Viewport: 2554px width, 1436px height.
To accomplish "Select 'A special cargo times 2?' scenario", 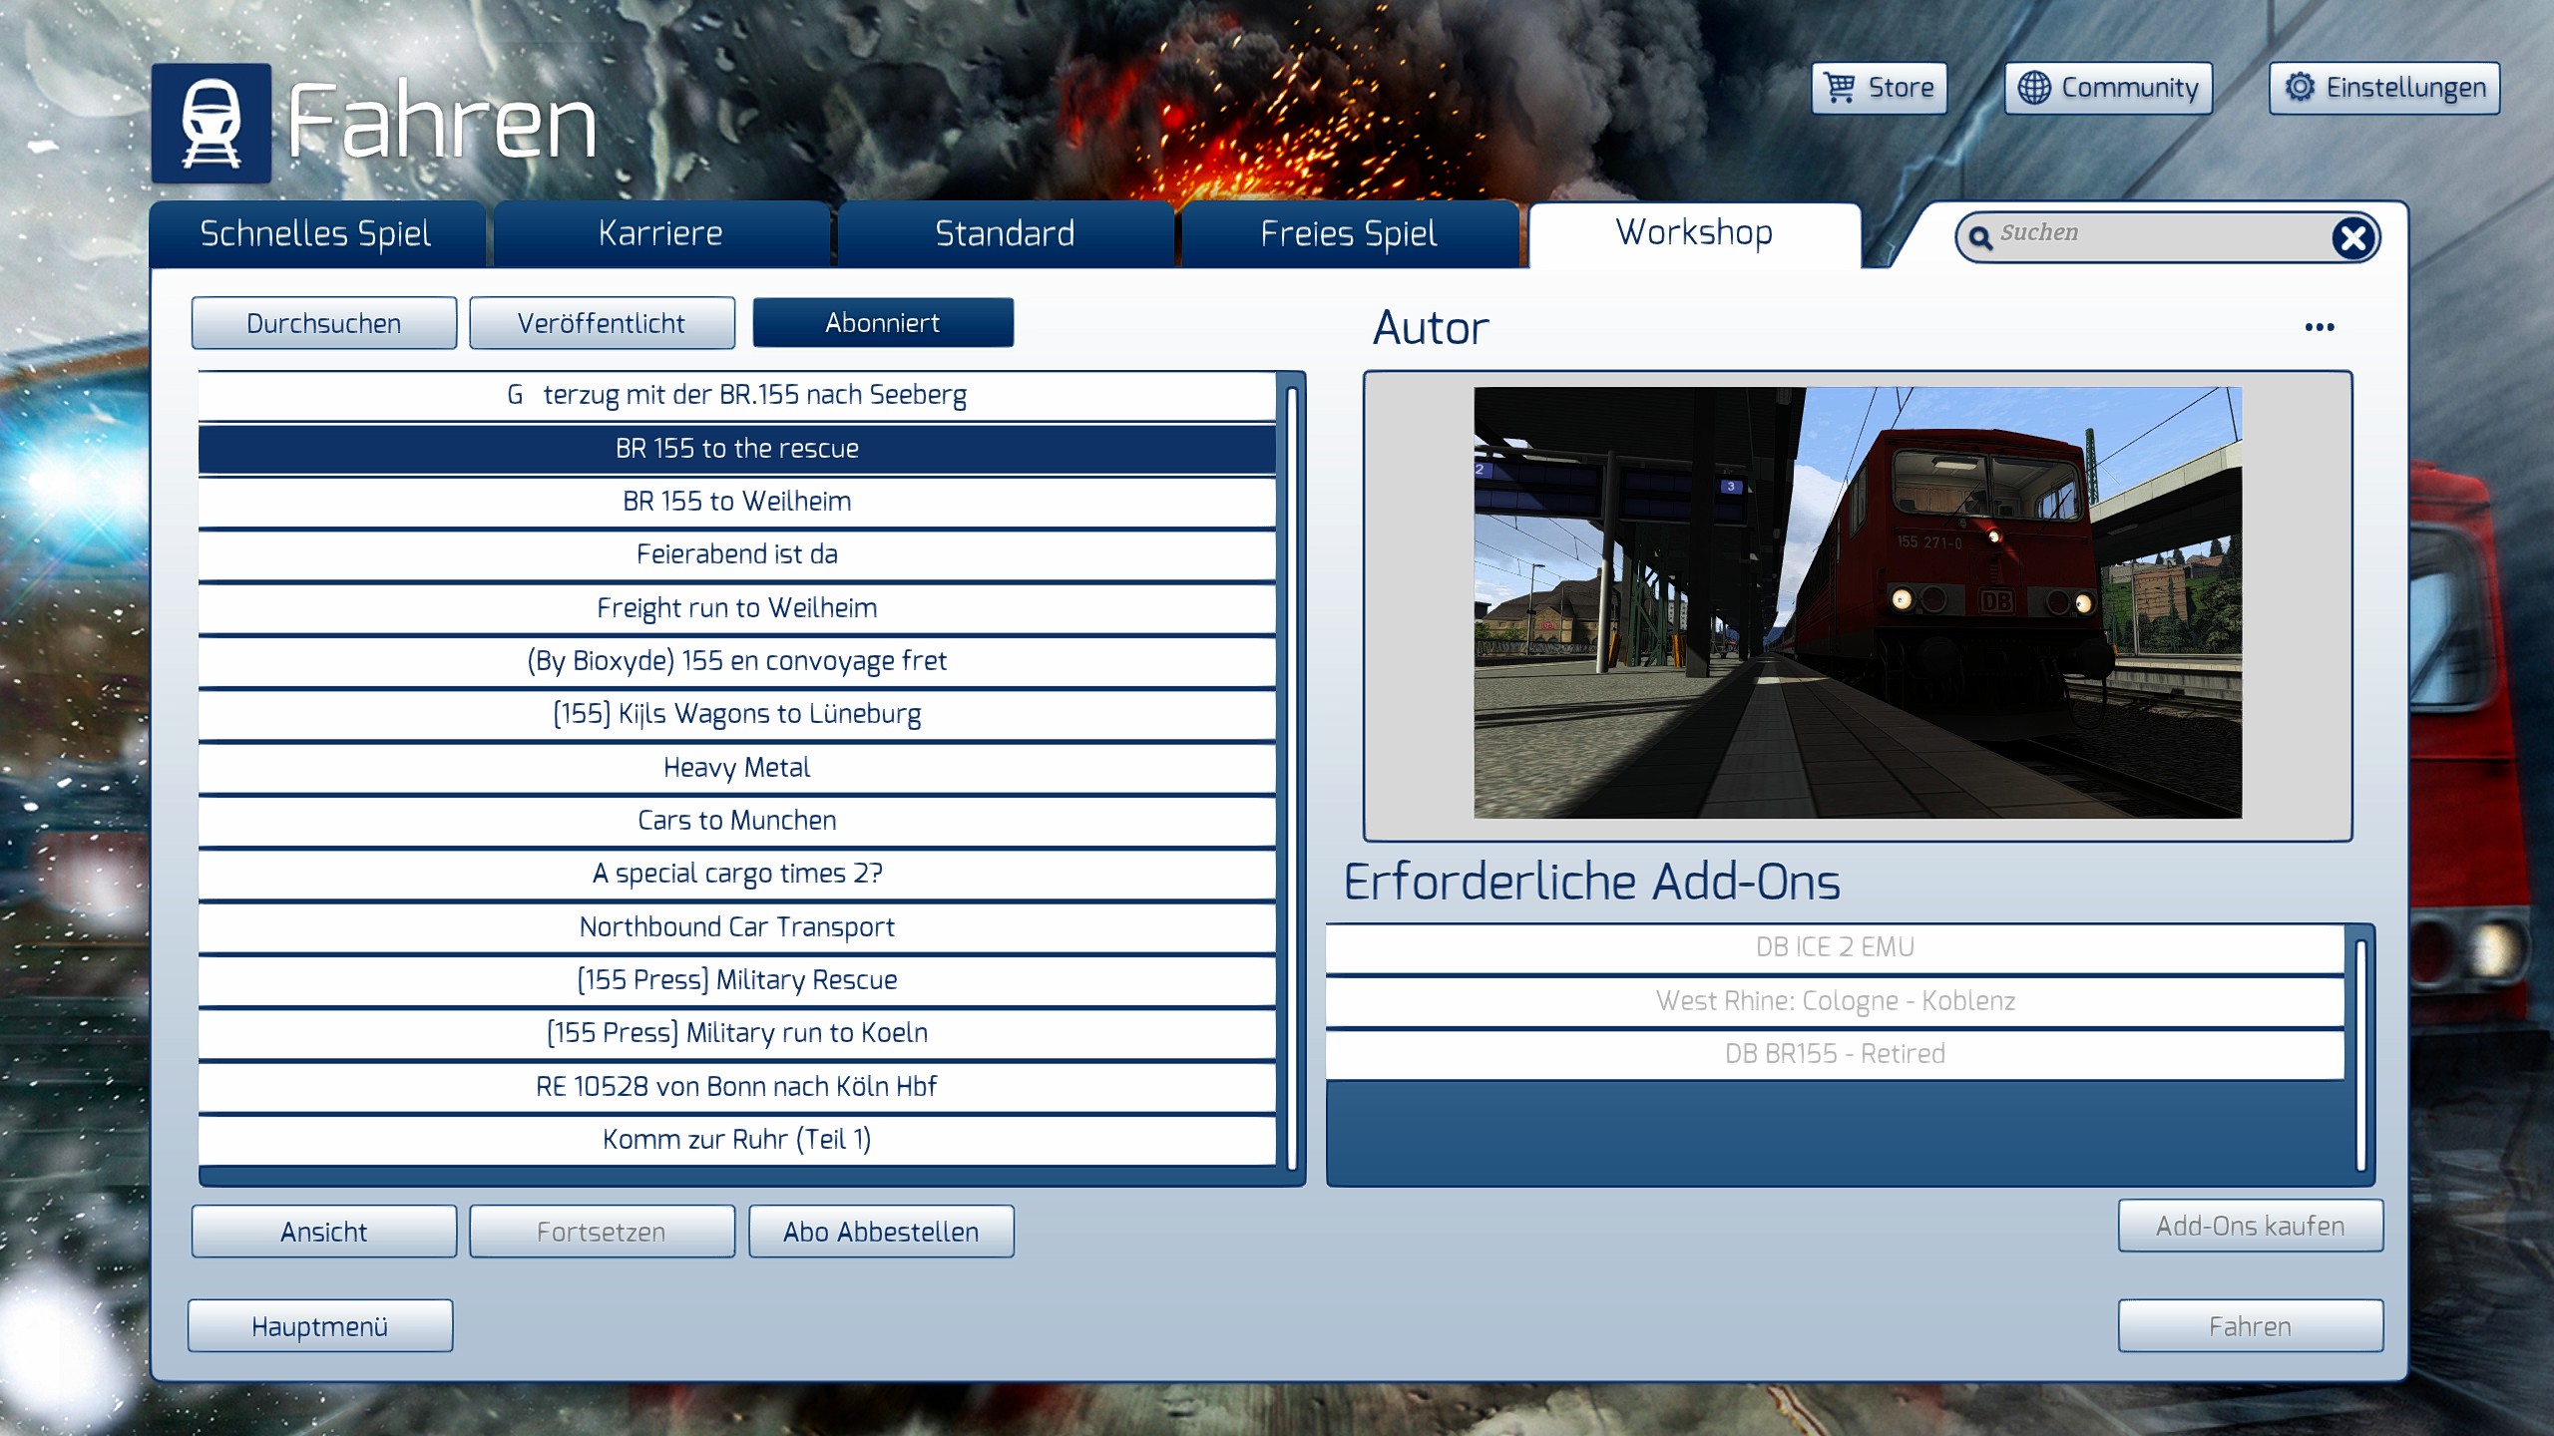I will (737, 874).
